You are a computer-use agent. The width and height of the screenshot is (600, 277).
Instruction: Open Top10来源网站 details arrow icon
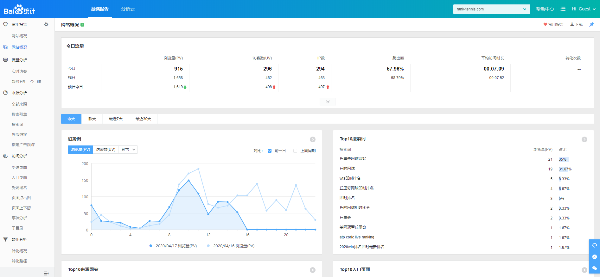click(313, 270)
